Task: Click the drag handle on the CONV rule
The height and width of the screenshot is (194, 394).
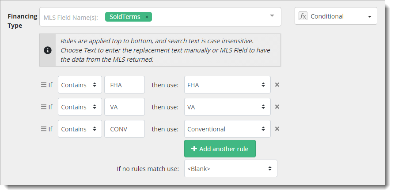Action: point(44,129)
